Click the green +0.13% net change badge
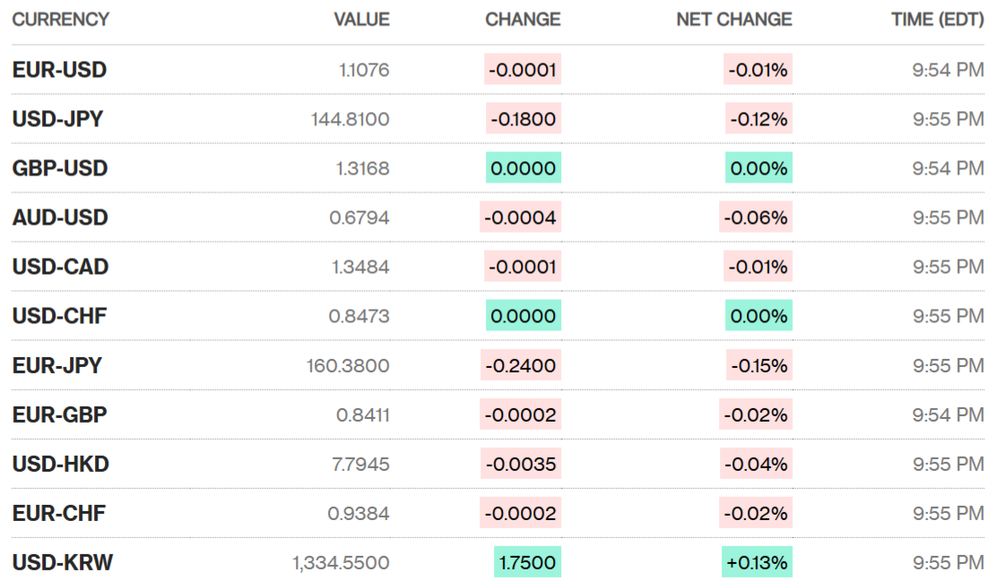This screenshot has width=996, height=581. coord(758,562)
